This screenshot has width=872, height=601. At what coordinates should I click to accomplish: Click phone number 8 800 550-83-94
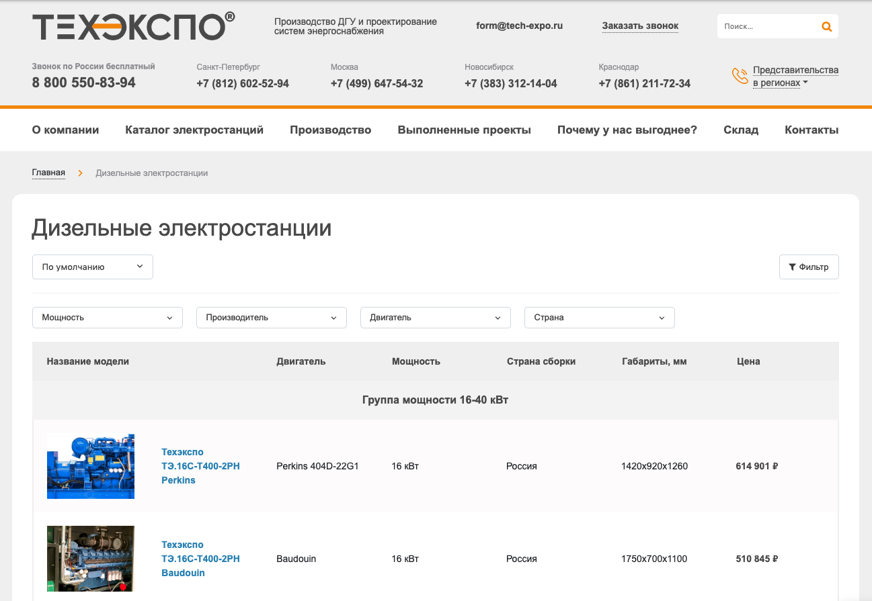click(x=84, y=83)
